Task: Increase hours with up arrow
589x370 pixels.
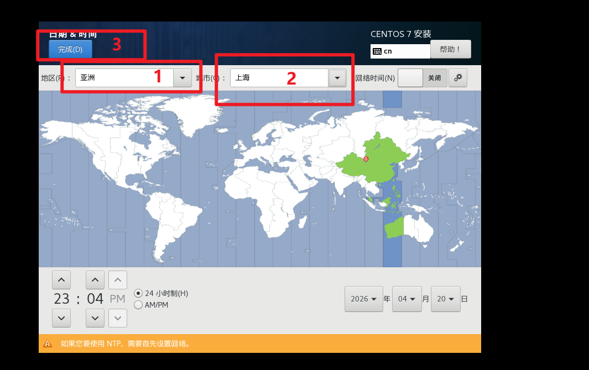Action: [x=61, y=280]
